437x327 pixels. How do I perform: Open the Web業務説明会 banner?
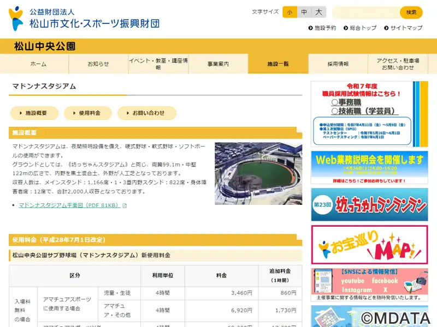(369, 167)
